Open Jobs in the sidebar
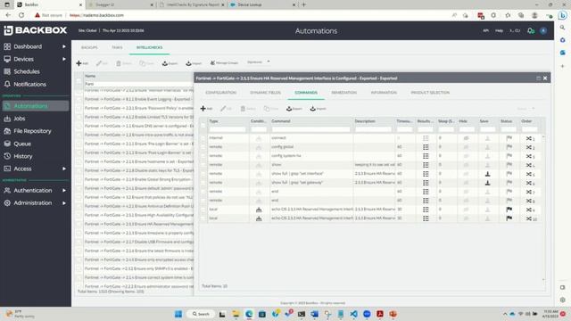571x321 pixels. pyautogui.click(x=20, y=119)
